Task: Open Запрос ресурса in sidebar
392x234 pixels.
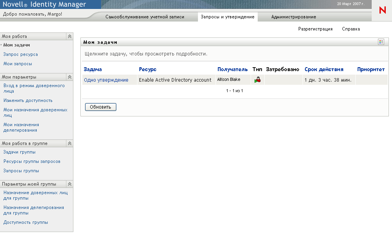Action: (21, 54)
